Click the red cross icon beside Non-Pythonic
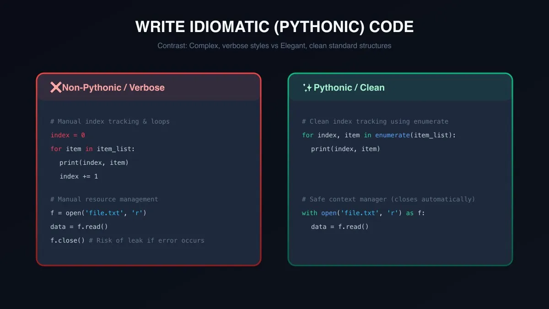The height and width of the screenshot is (309, 549). tap(56, 87)
